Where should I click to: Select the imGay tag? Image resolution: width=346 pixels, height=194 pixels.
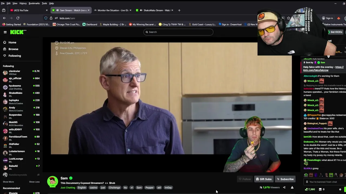(x=168, y=188)
